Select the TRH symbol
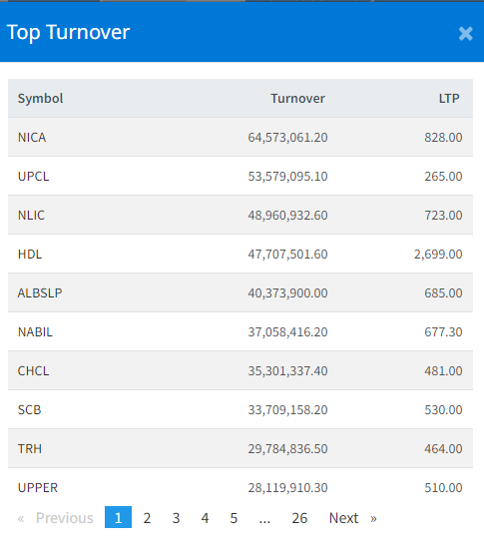This screenshot has height=556, width=484. (30, 449)
